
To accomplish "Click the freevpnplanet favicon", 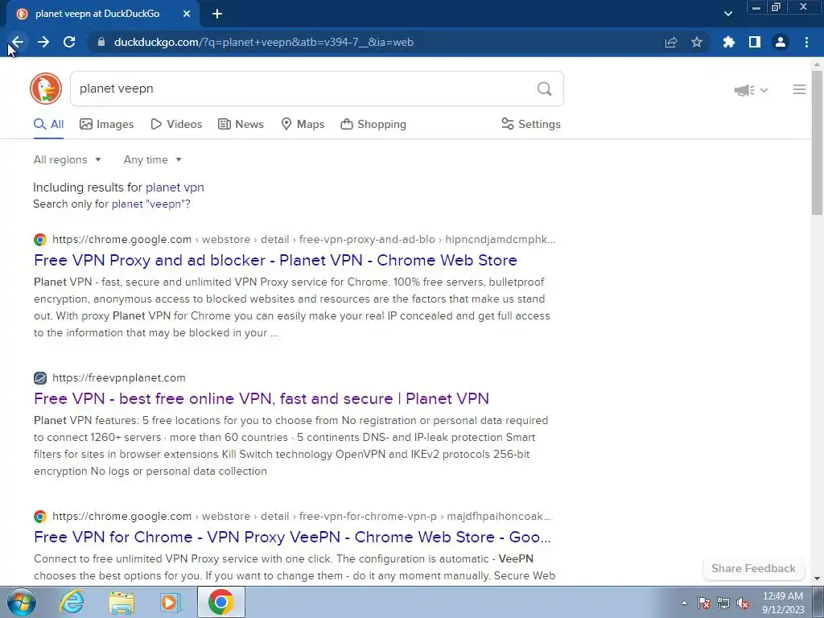I will point(40,378).
